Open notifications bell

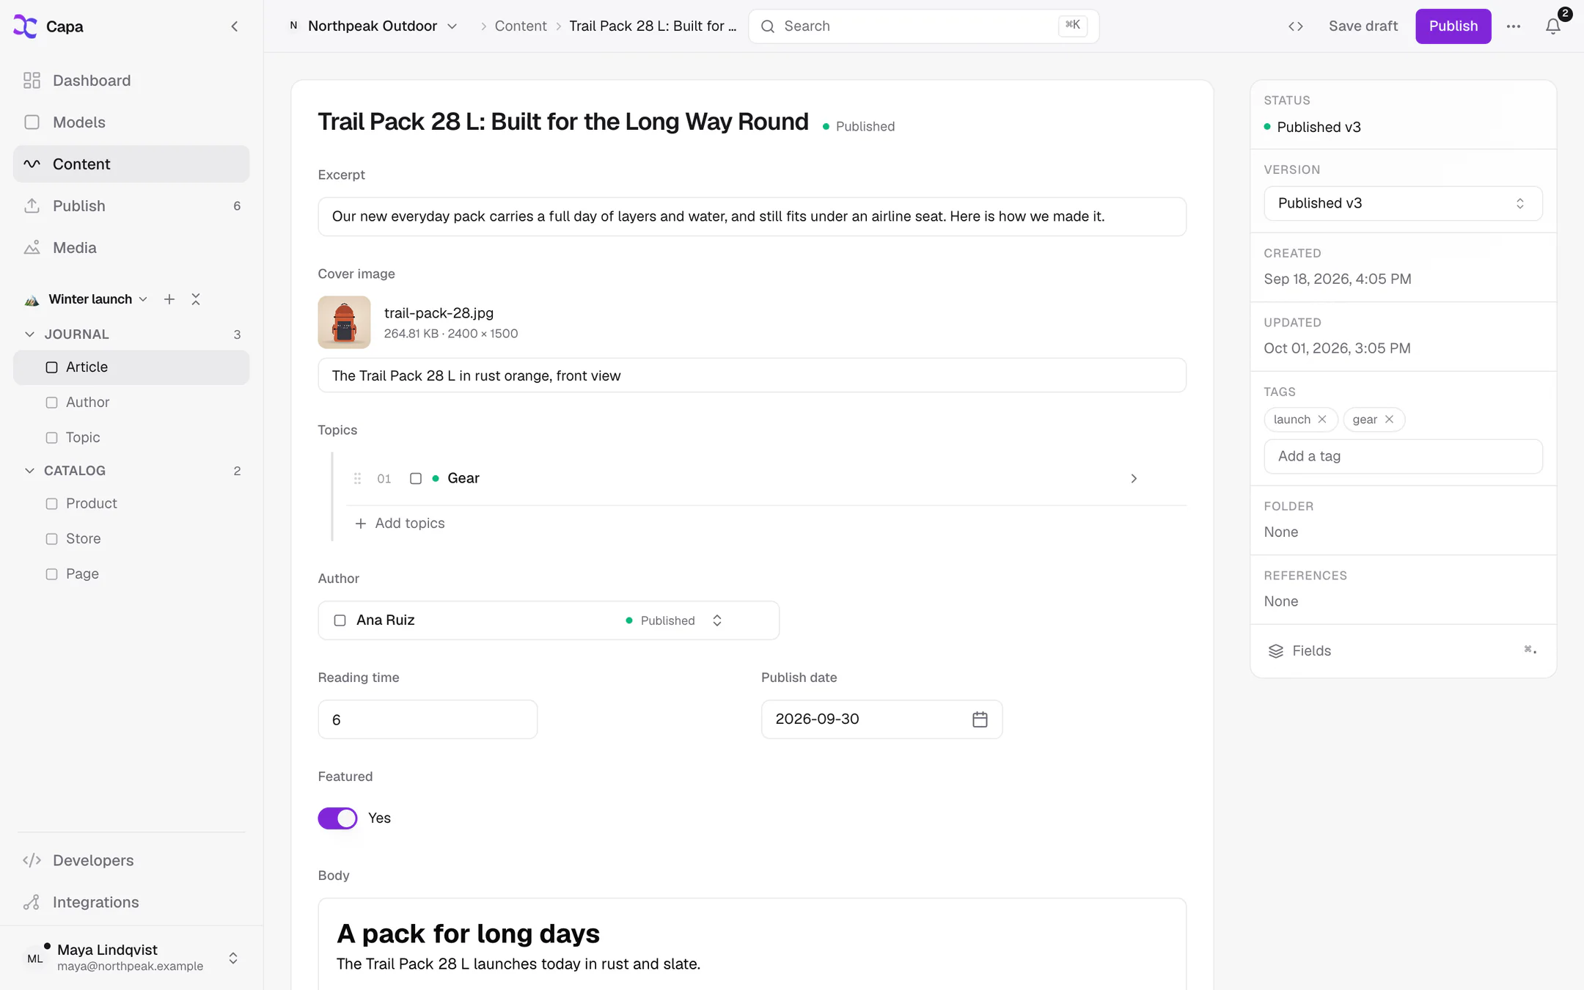tap(1553, 26)
